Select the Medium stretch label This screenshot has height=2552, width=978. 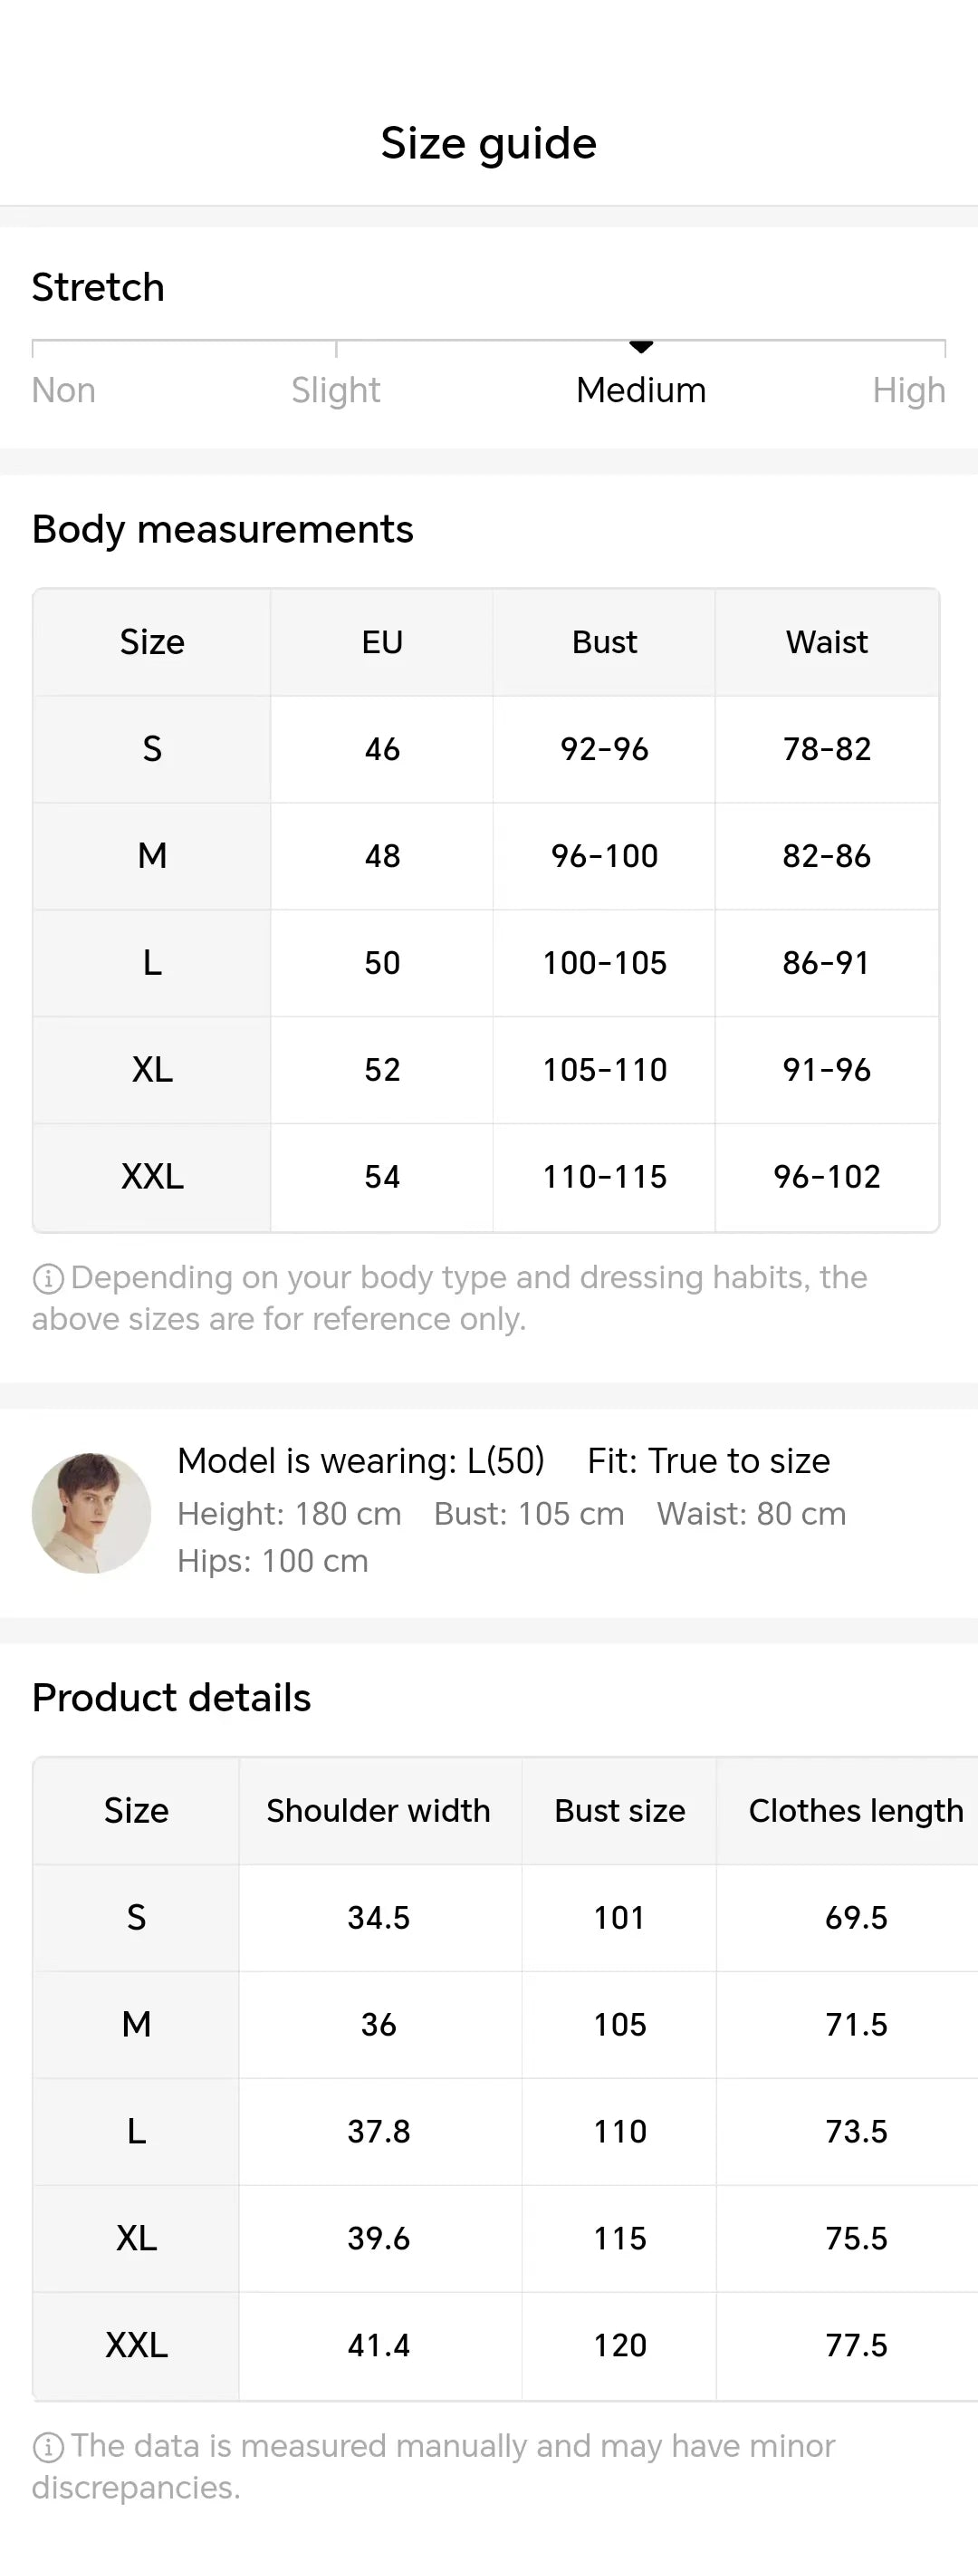pos(641,390)
